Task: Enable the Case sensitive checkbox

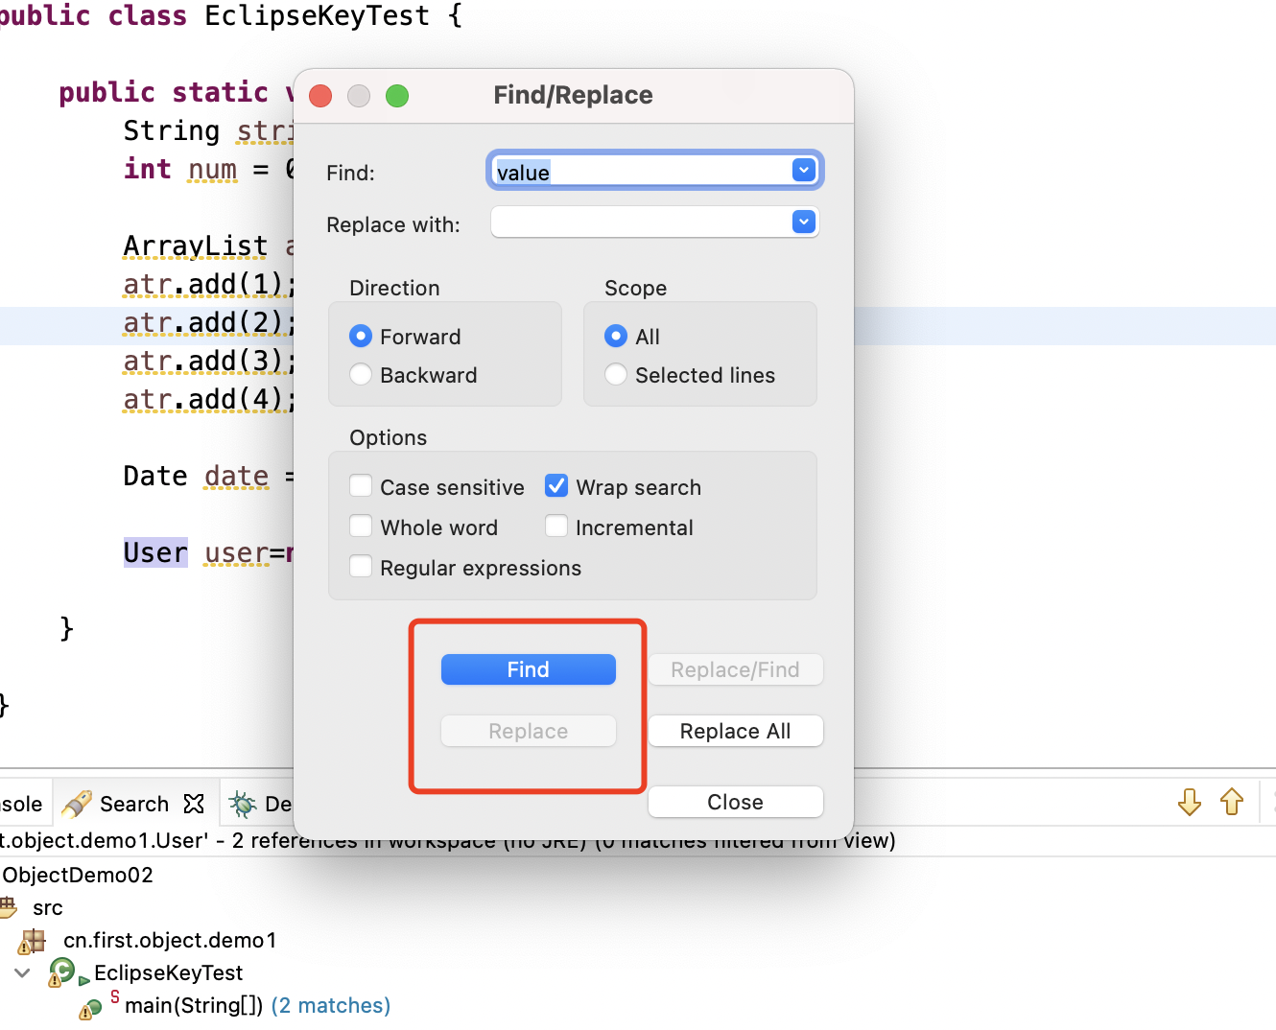Action: coord(361,486)
